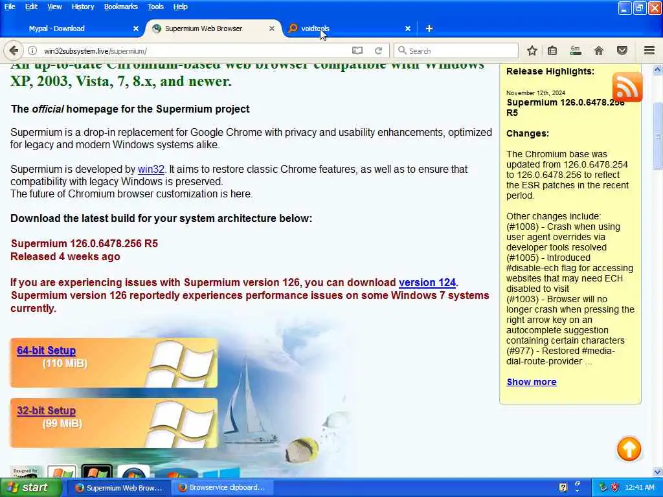The image size is (663, 497).
Task: Switch to Browservice clipboard taskbar window
Action: click(222, 487)
